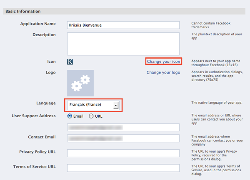250x180 pixels.
Task: Click the Terms of Service URL field
Action: (123, 168)
